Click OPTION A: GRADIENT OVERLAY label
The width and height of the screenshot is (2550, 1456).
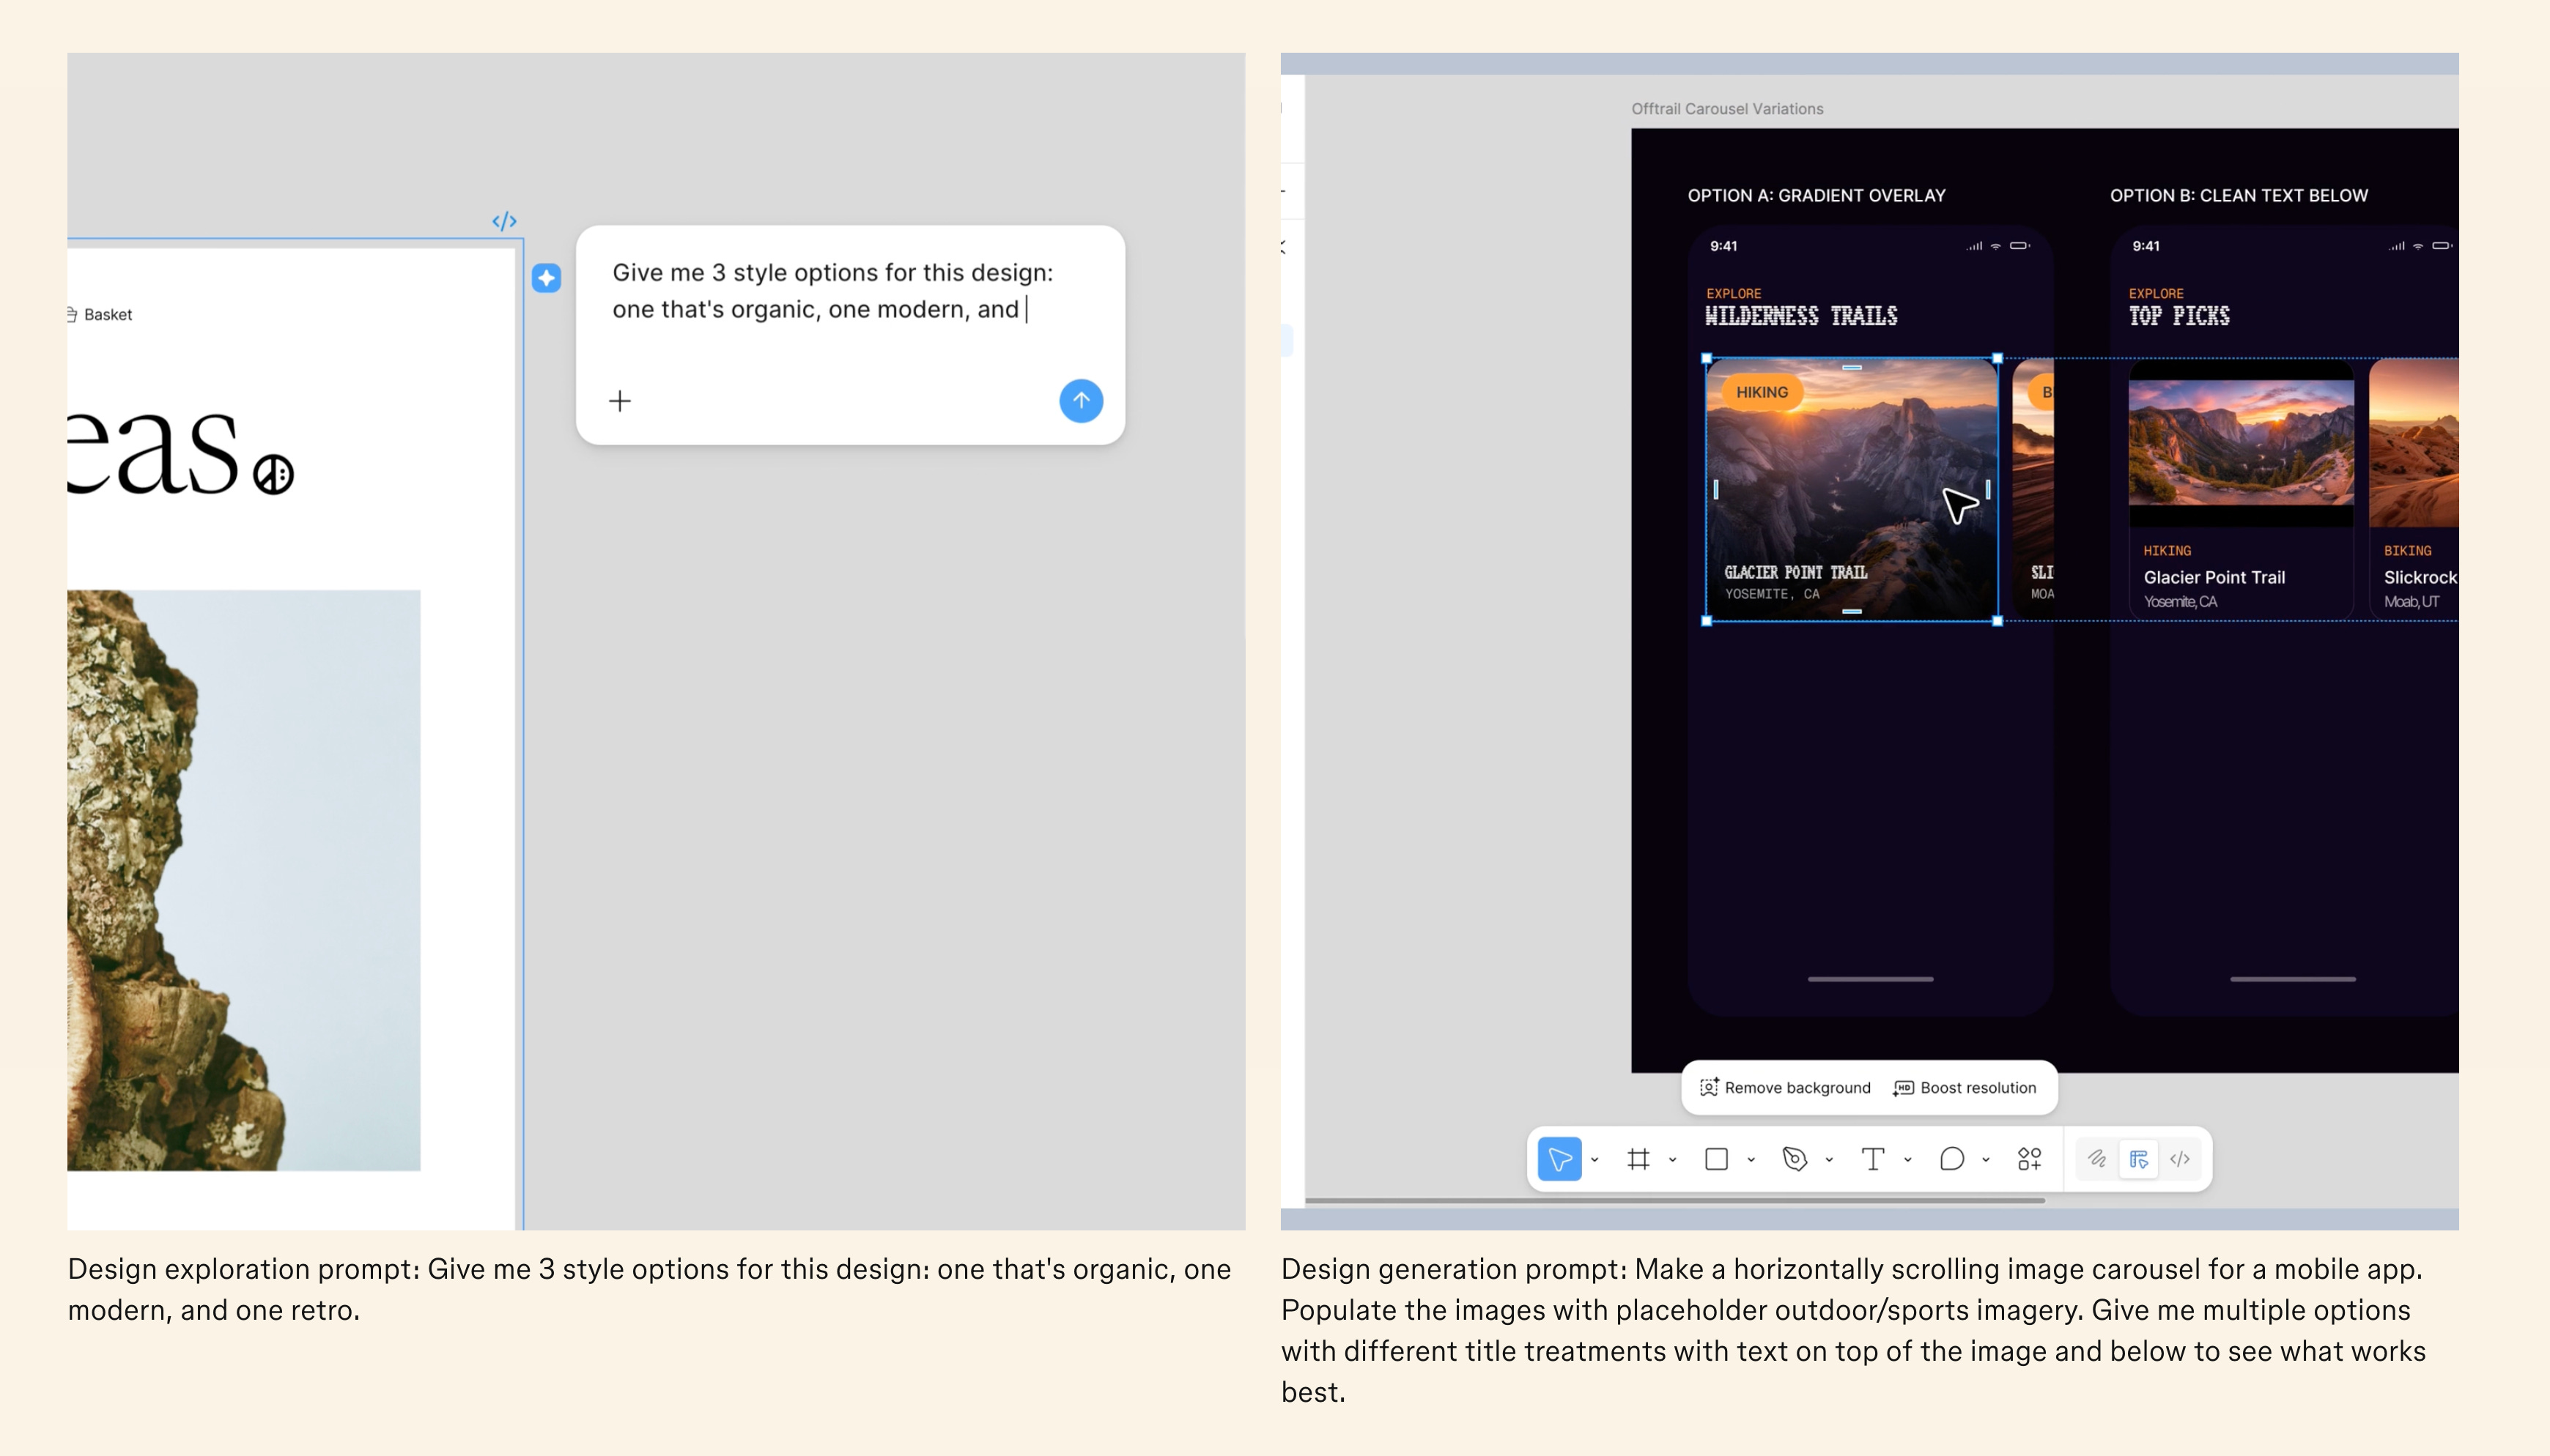point(1817,195)
